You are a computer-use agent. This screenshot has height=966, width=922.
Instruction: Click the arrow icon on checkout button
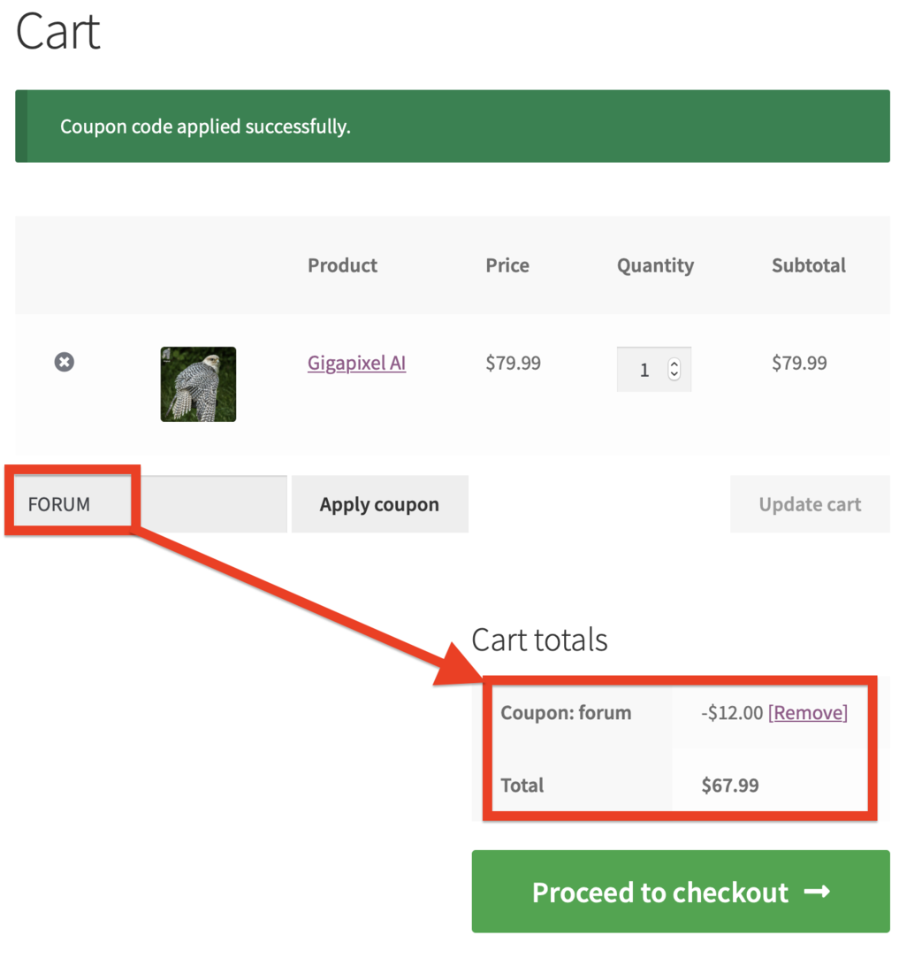click(x=818, y=892)
